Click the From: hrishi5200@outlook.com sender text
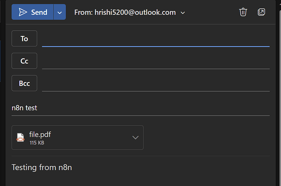 (125, 12)
